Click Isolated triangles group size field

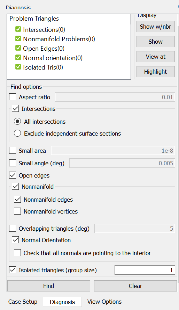point(145,270)
